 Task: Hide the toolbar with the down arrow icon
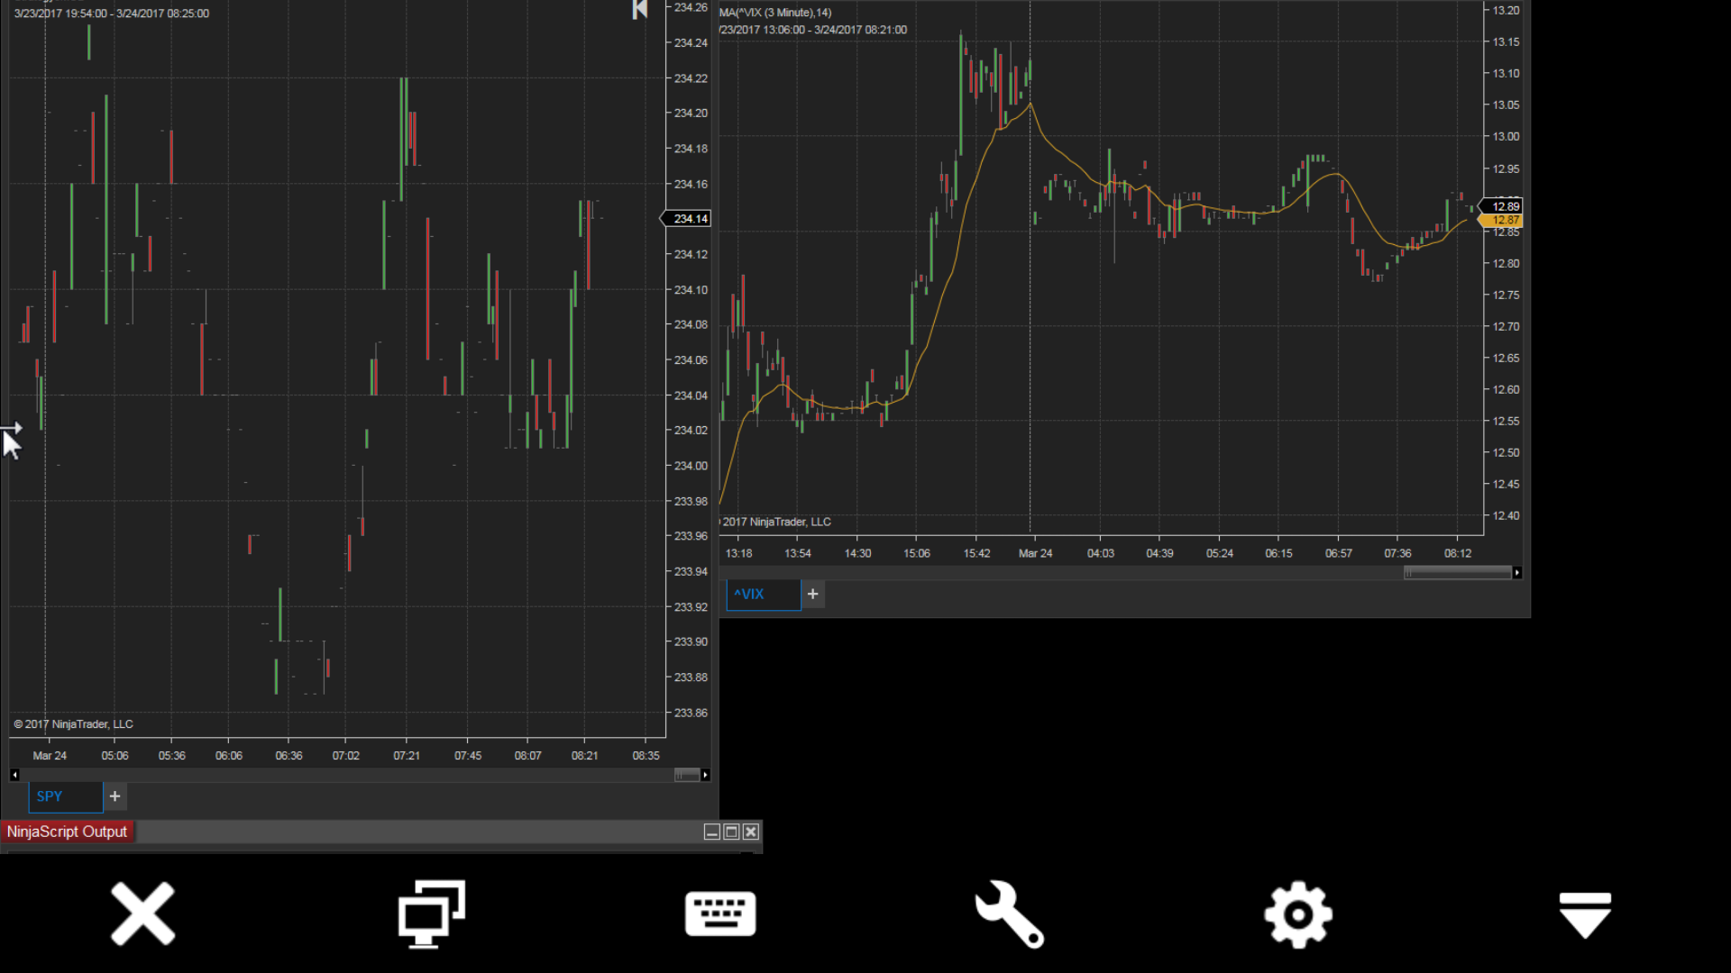point(1585,914)
